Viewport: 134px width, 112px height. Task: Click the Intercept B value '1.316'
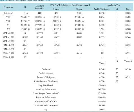[x=25, y=13]
